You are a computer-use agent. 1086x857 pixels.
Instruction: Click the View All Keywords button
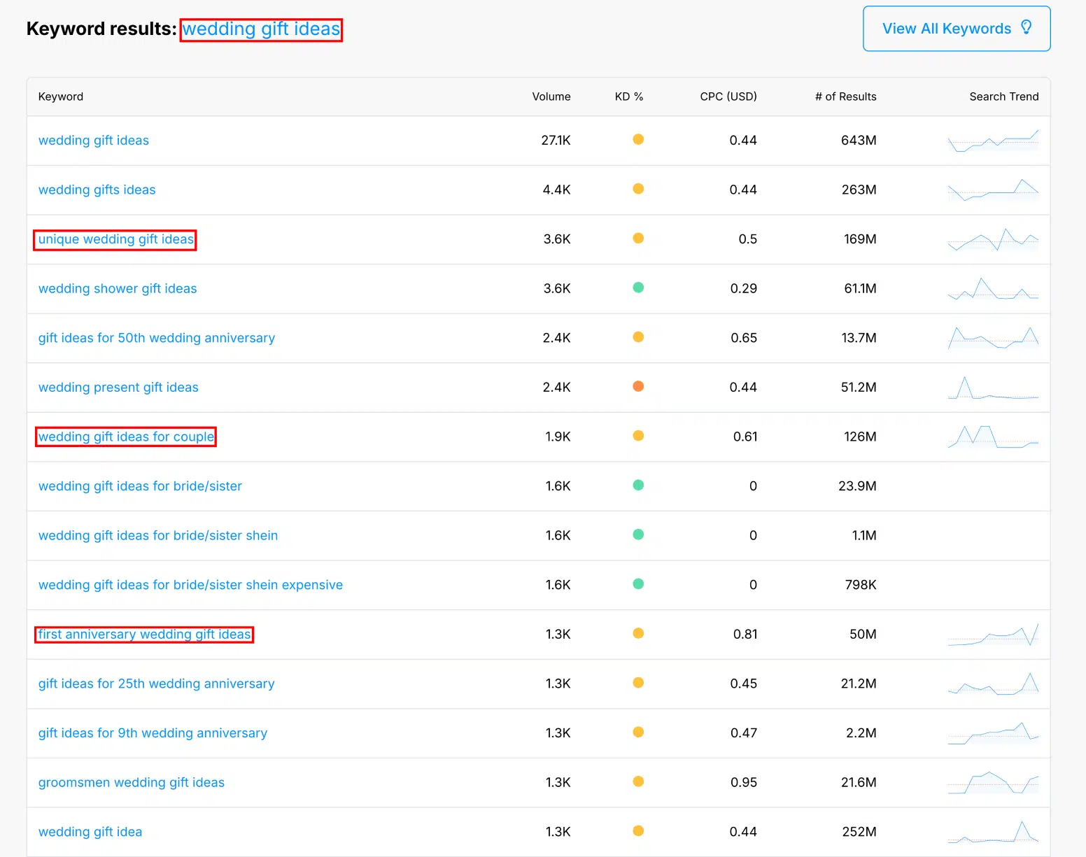coord(957,29)
